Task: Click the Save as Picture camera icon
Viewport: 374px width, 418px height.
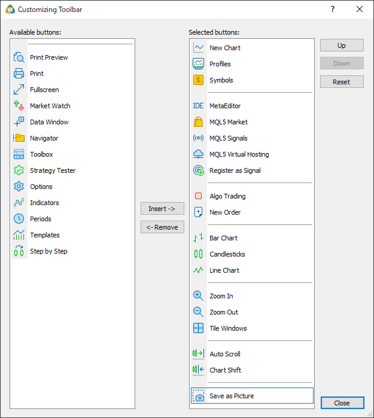Action: tap(198, 396)
